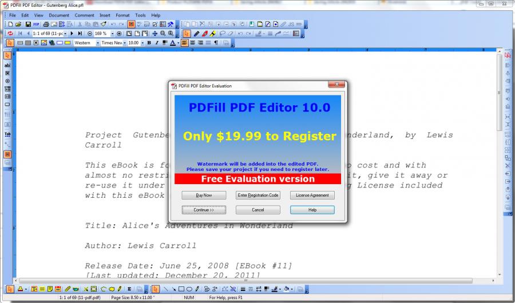Open the Document menu
515x303 pixels.
click(x=59, y=15)
